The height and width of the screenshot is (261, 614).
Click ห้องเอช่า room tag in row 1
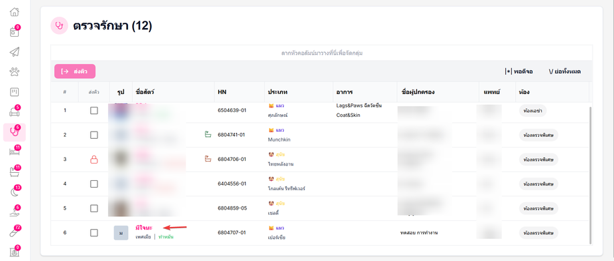[x=533, y=111]
